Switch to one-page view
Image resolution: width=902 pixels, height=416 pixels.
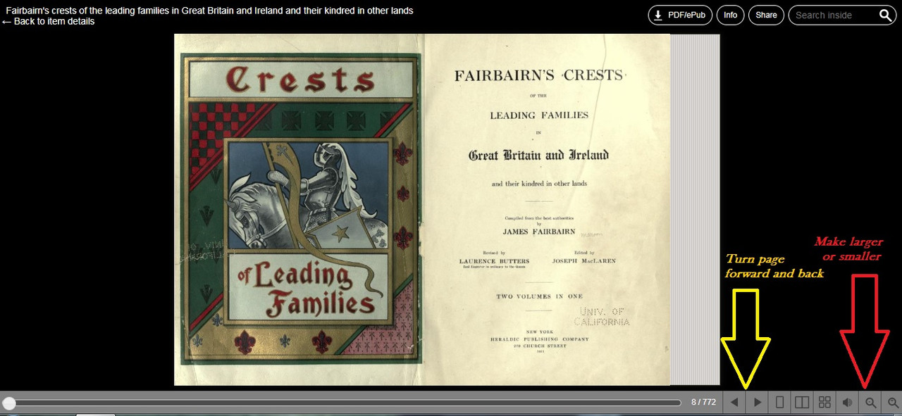pyautogui.click(x=779, y=403)
